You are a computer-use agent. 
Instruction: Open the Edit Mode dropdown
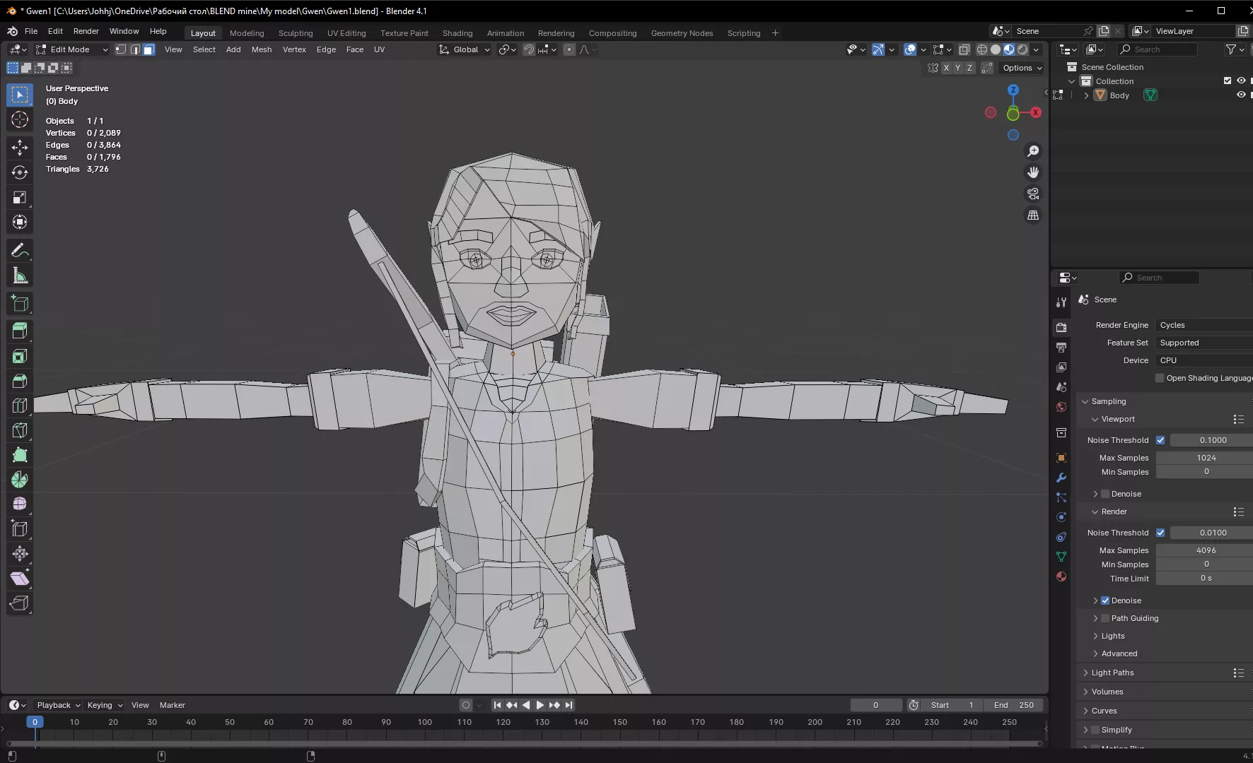(71, 49)
